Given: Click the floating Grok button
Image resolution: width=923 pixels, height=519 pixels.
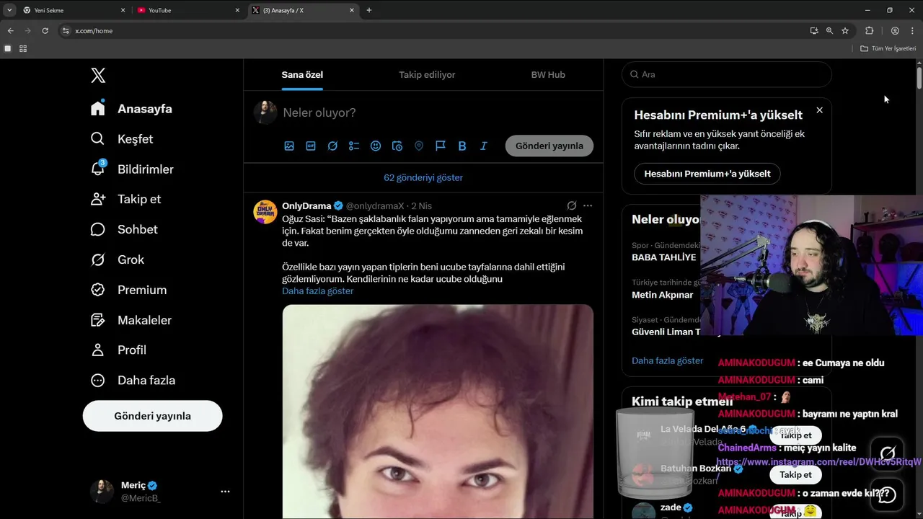Looking at the screenshot, I should pyautogui.click(x=888, y=453).
